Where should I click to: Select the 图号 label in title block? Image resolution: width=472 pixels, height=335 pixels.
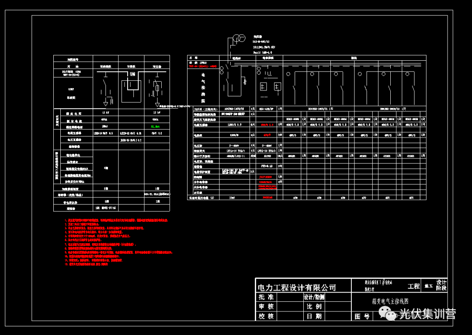(x=362, y=316)
